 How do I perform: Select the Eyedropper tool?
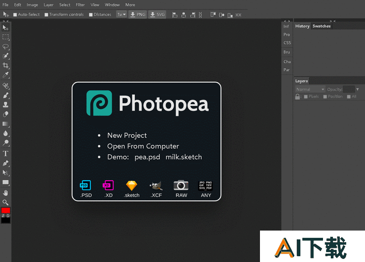tap(5, 75)
